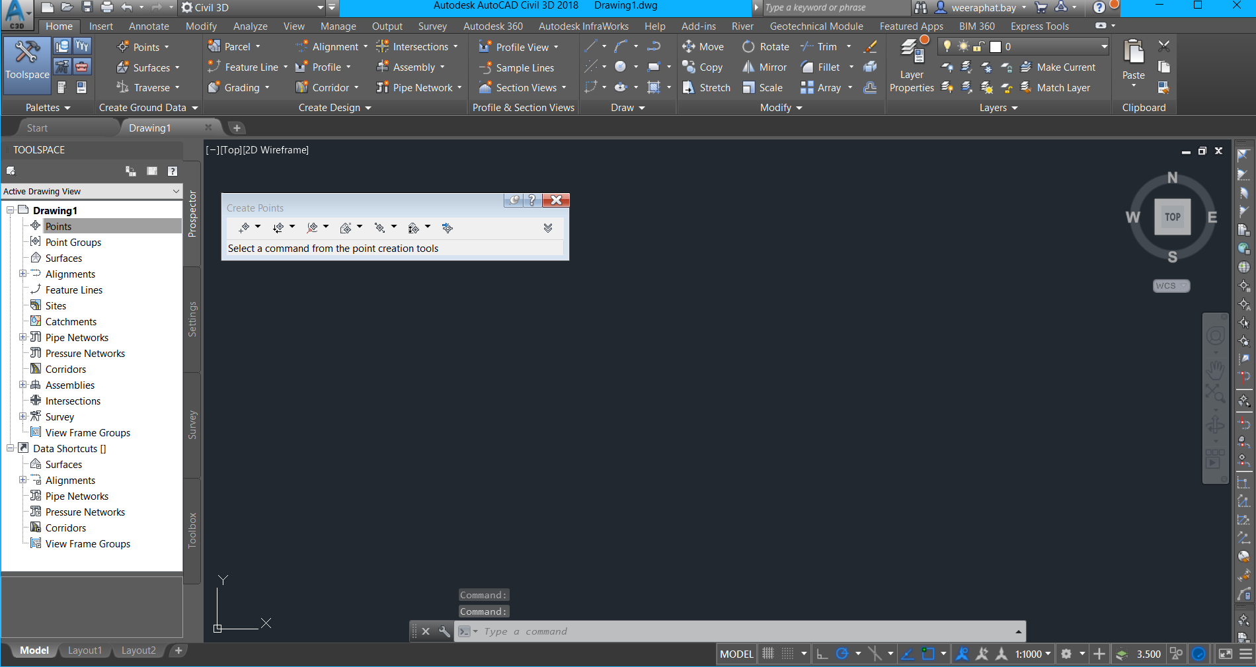
Task: Select the Rotate tool
Action: point(765,47)
